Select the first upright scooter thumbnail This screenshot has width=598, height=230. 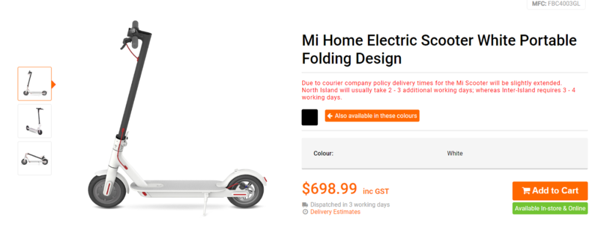34,83
